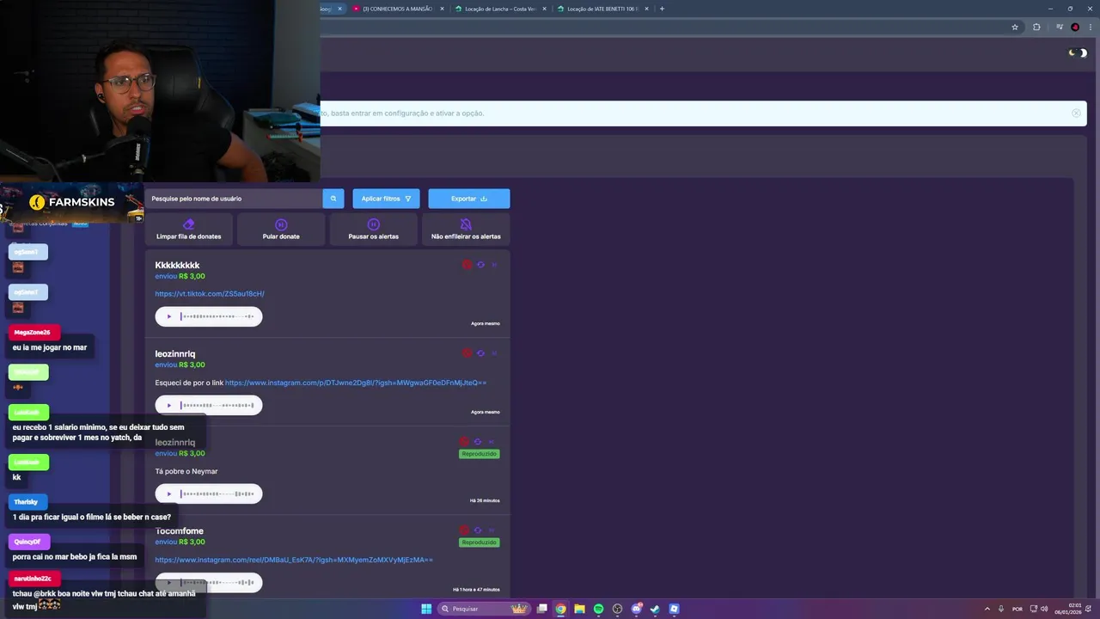1100x619 pixels.
Task: Seek the audio waveform in Kkkkkkkkk's donation
Action: [x=218, y=316]
